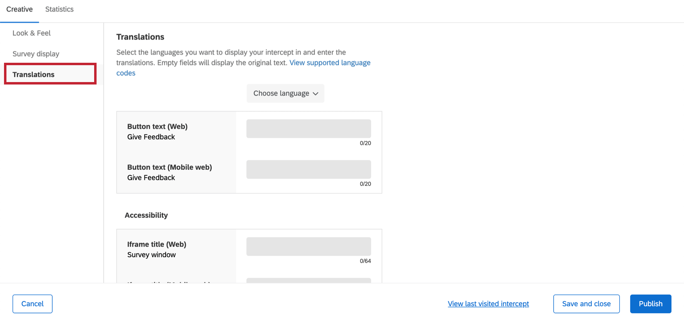Click the Translations heading text
Image resolution: width=684 pixels, height=317 pixels.
140,37
